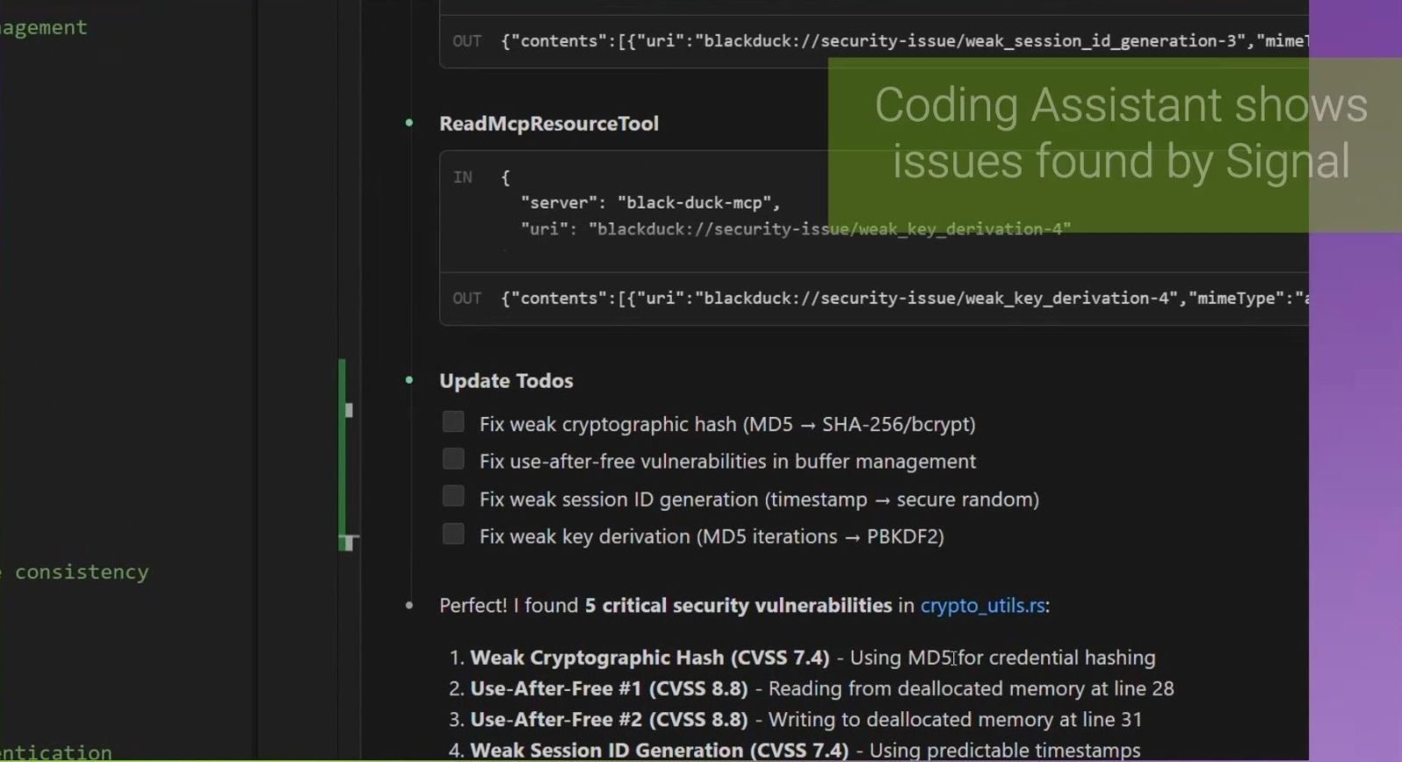1402x762 pixels.
Task: Click the upper white marker on green gutter bar
Action: click(349, 410)
